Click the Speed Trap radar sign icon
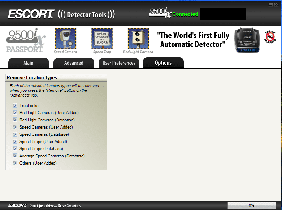This screenshot has width=282, height=210. click(x=102, y=39)
